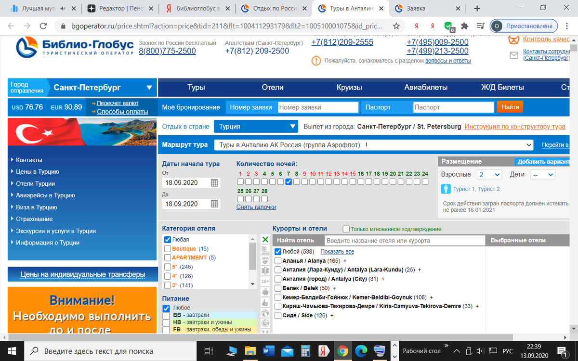Open calendar for start date 'От'

click(214, 183)
